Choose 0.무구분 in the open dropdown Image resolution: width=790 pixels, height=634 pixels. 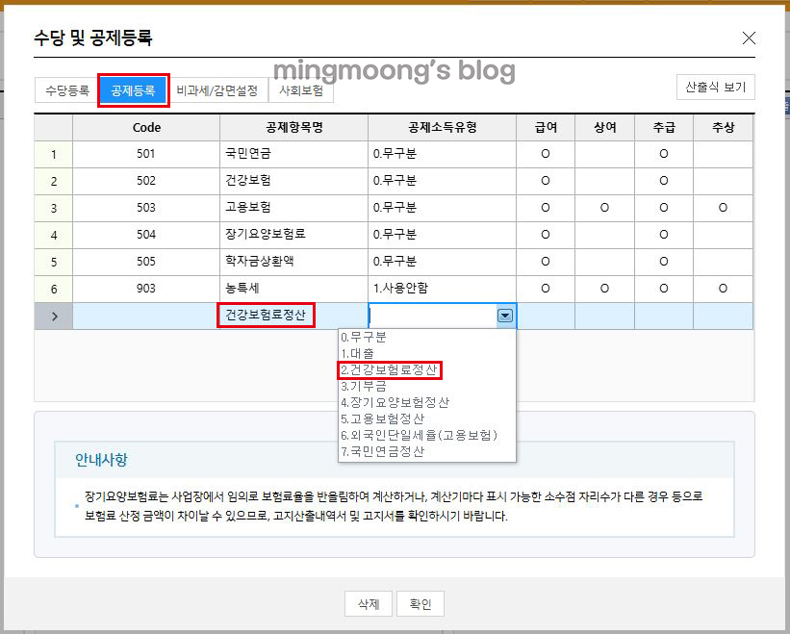[x=364, y=338]
